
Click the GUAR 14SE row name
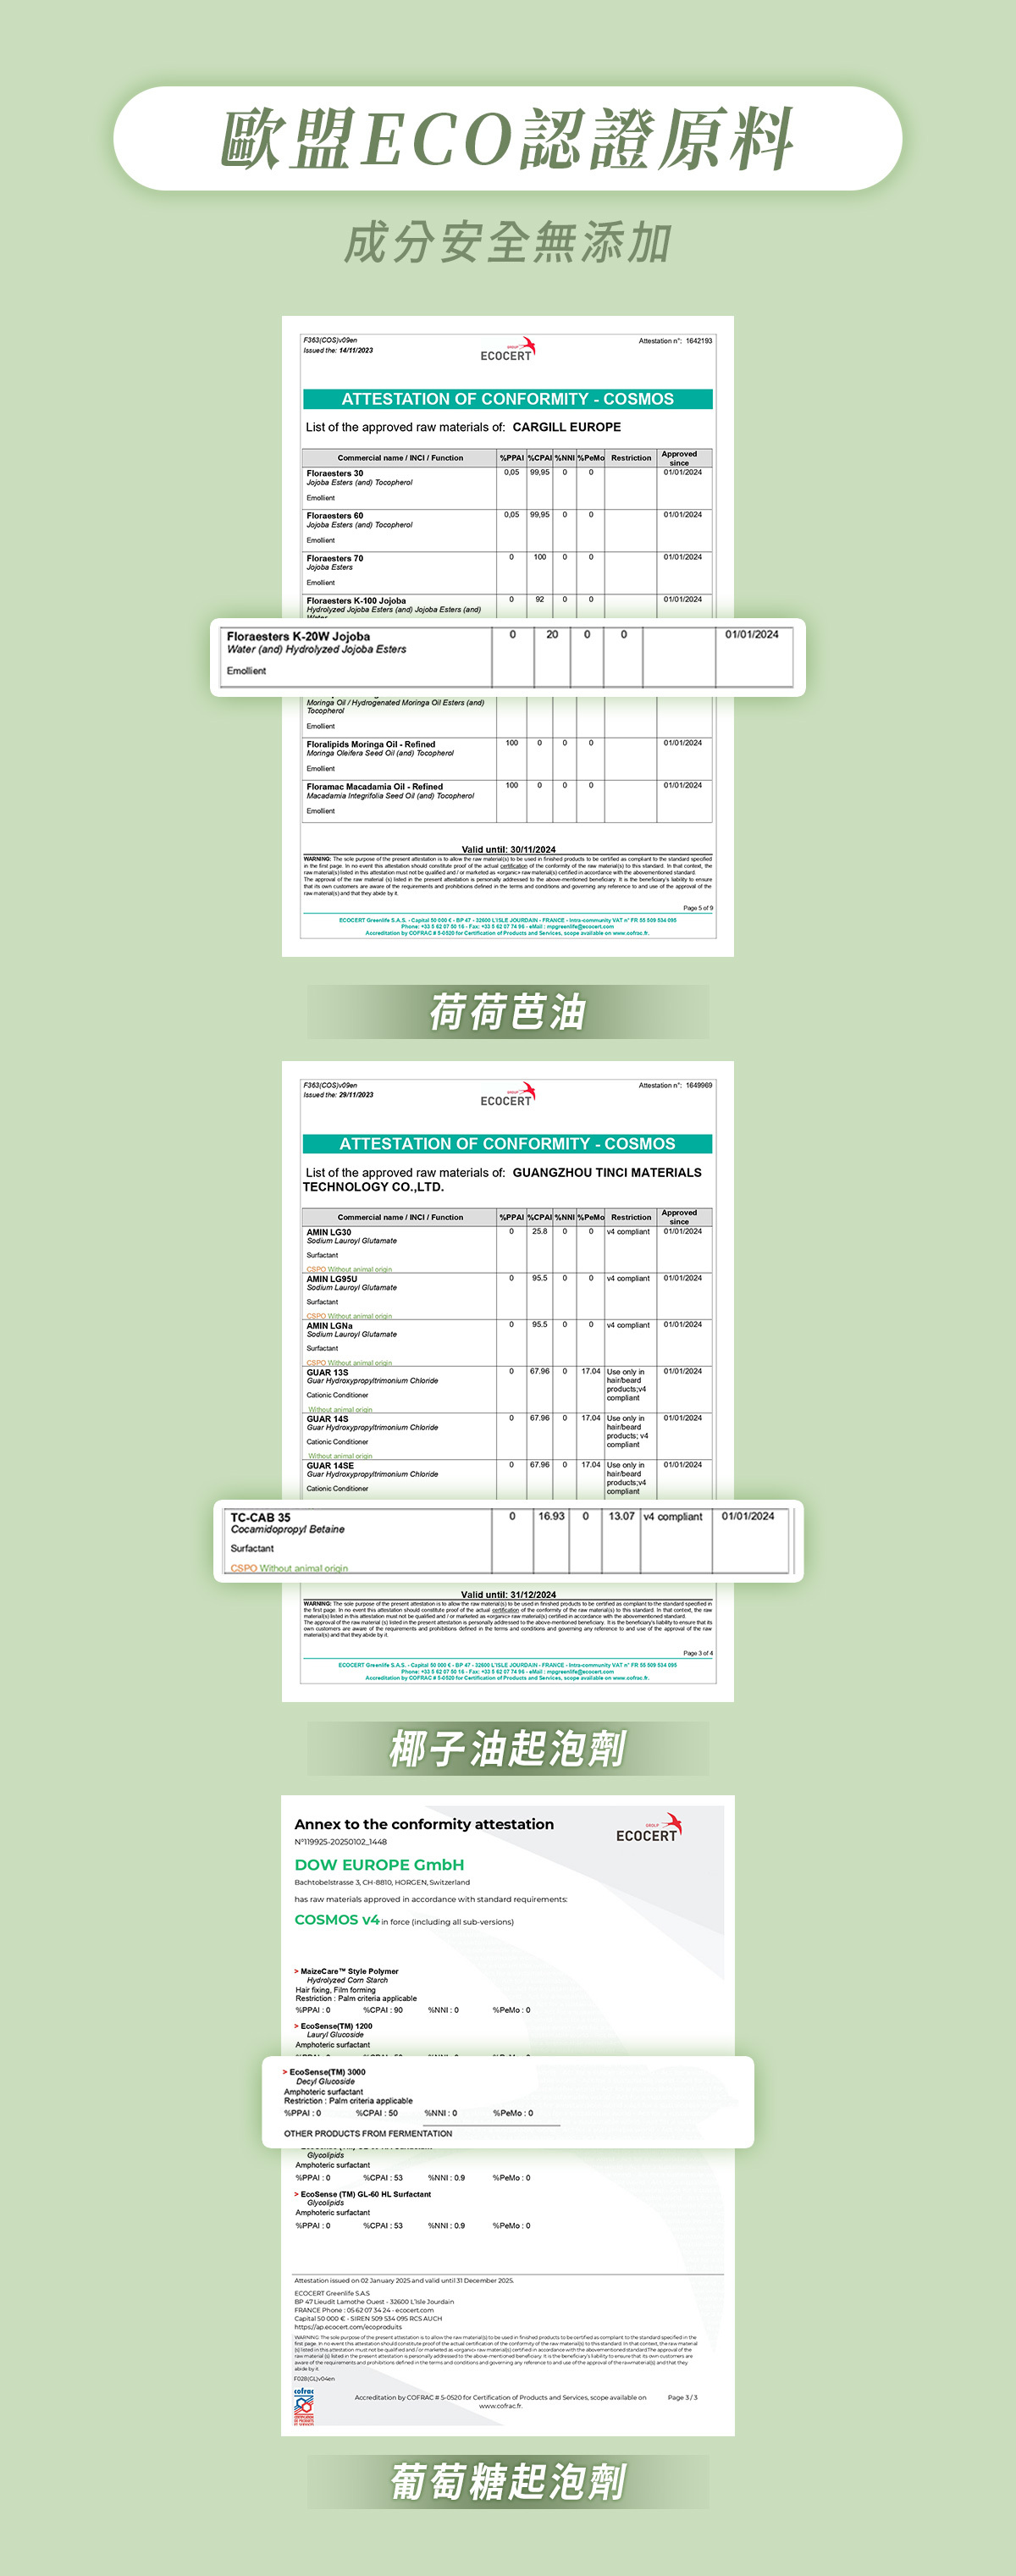coord(330,1466)
